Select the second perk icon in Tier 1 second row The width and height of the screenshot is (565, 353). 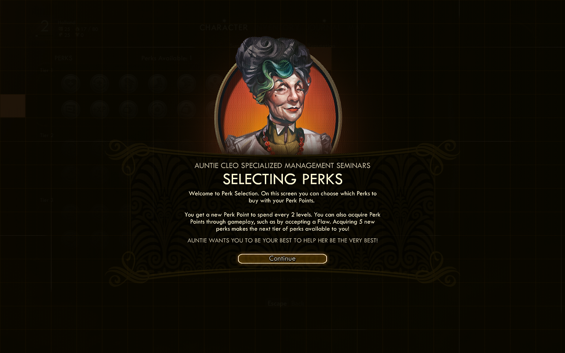(x=99, y=108)
